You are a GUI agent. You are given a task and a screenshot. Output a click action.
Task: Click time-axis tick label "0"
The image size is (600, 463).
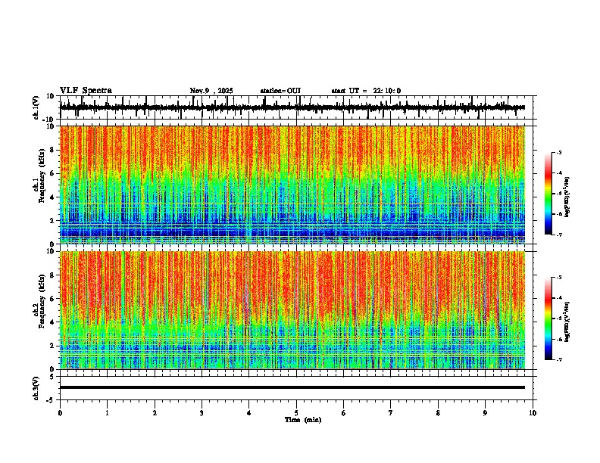60,413
